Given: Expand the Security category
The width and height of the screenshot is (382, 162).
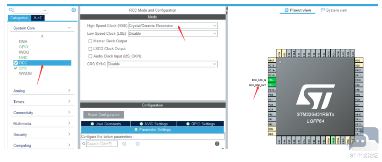Looking at the screenshot, I should (x=69, y=134).
